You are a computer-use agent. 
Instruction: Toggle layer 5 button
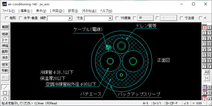point(205,55)
